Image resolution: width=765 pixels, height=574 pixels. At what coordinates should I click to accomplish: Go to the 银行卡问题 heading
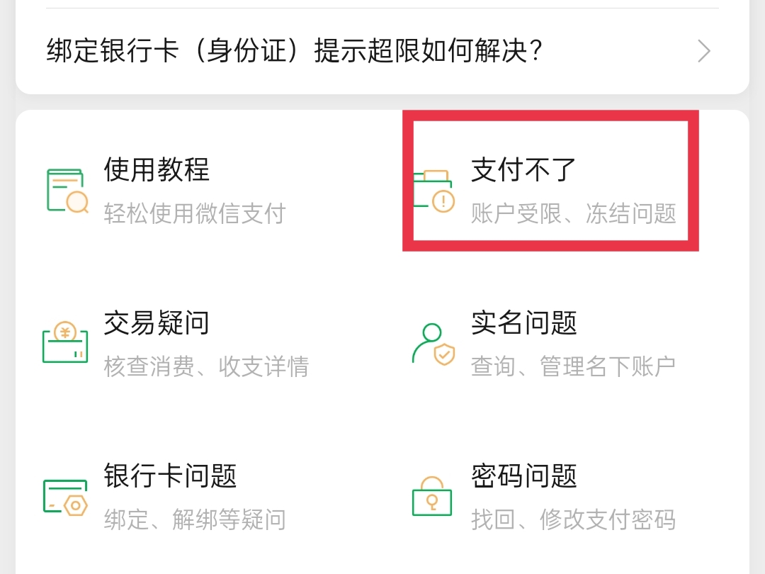pyautogui.click(x=170, y=476)
